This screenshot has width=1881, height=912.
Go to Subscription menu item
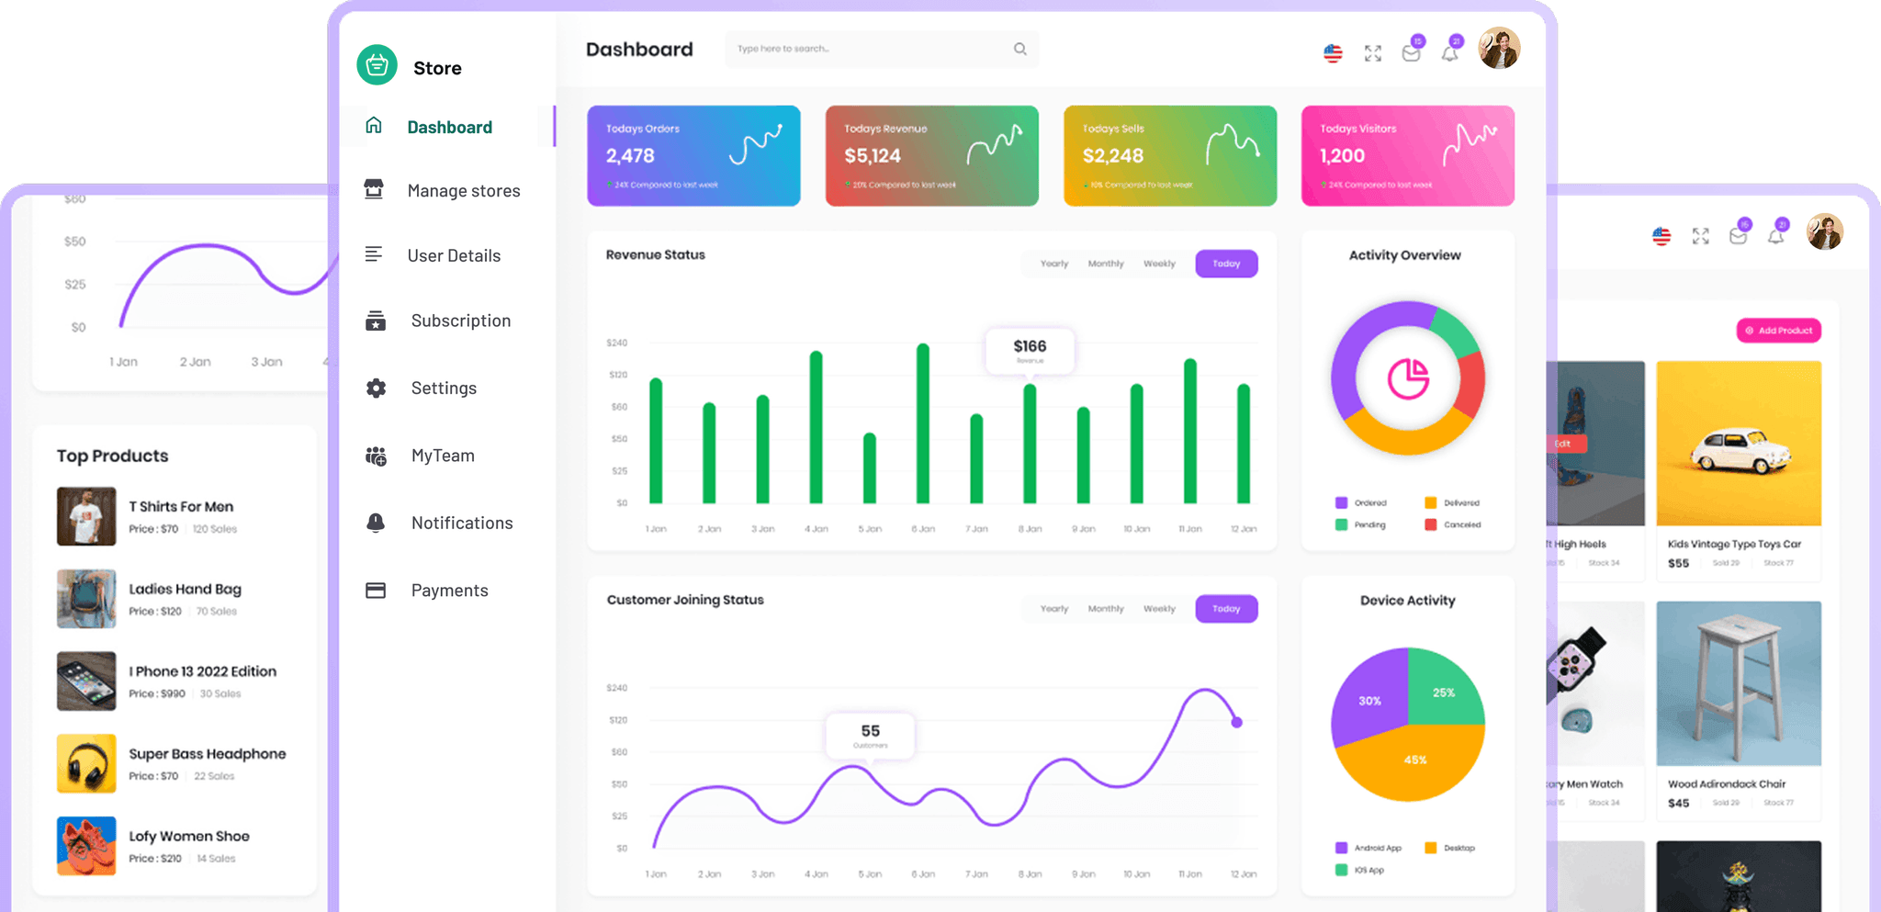click(x=461, y=321)
